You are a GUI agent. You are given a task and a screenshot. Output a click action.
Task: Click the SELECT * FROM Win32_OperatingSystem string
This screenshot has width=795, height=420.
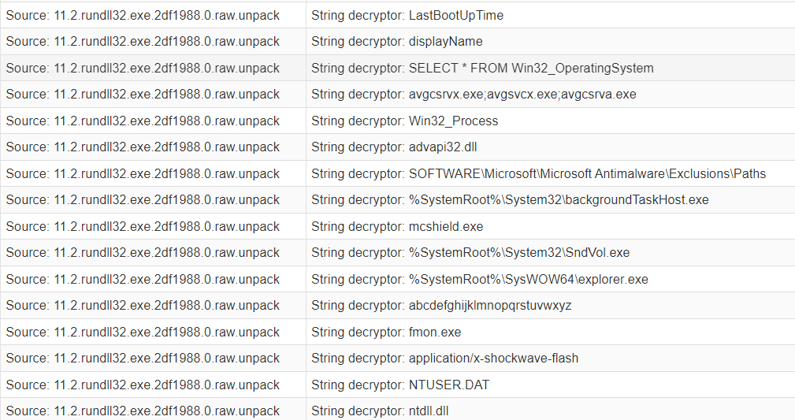[482, 68]
